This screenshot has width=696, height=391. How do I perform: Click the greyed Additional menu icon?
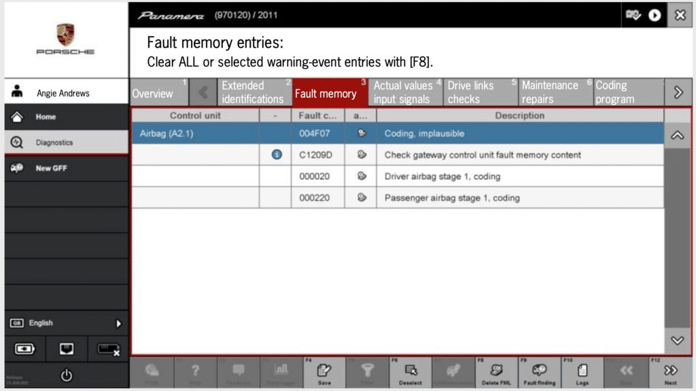point(453,373)
